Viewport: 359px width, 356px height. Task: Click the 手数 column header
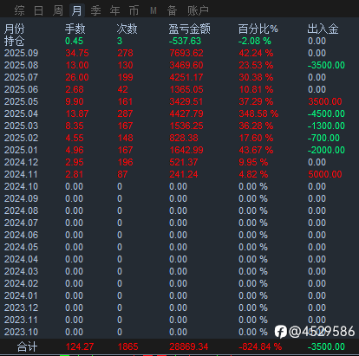click(x=75, y=29)
